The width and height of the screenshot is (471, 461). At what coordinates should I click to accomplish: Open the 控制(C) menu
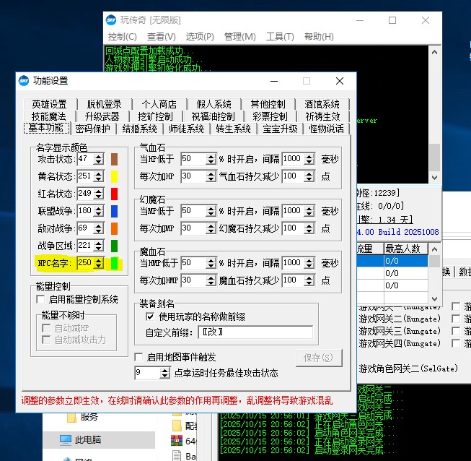pos(123,37)
